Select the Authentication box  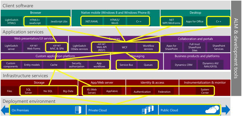pos(142,92)
